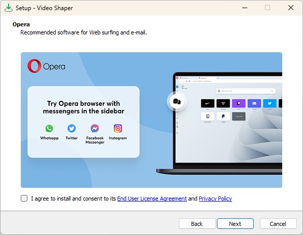Viewport: 303px width, 235px height.
Task: Open the End User License Agreement link
Action: point(152,199)
